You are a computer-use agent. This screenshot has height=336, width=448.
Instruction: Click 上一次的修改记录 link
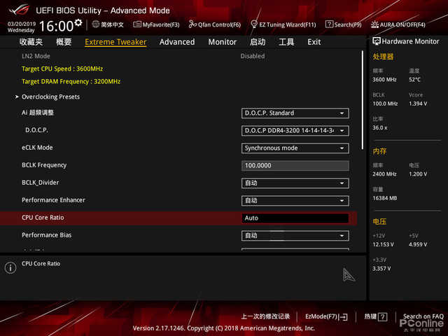click(x=265, y=316)
